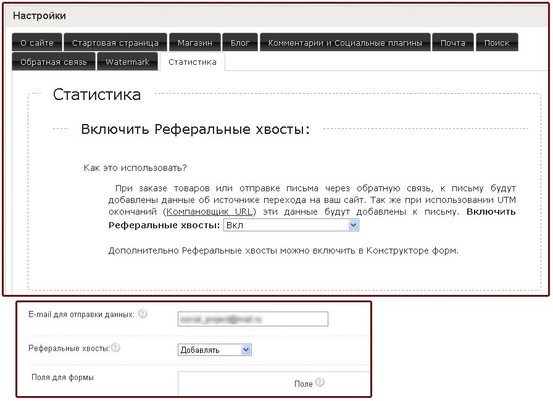Go to the Магазин tab
The width and height of the screenshot is (553, 401).
[x=194, y=43]
